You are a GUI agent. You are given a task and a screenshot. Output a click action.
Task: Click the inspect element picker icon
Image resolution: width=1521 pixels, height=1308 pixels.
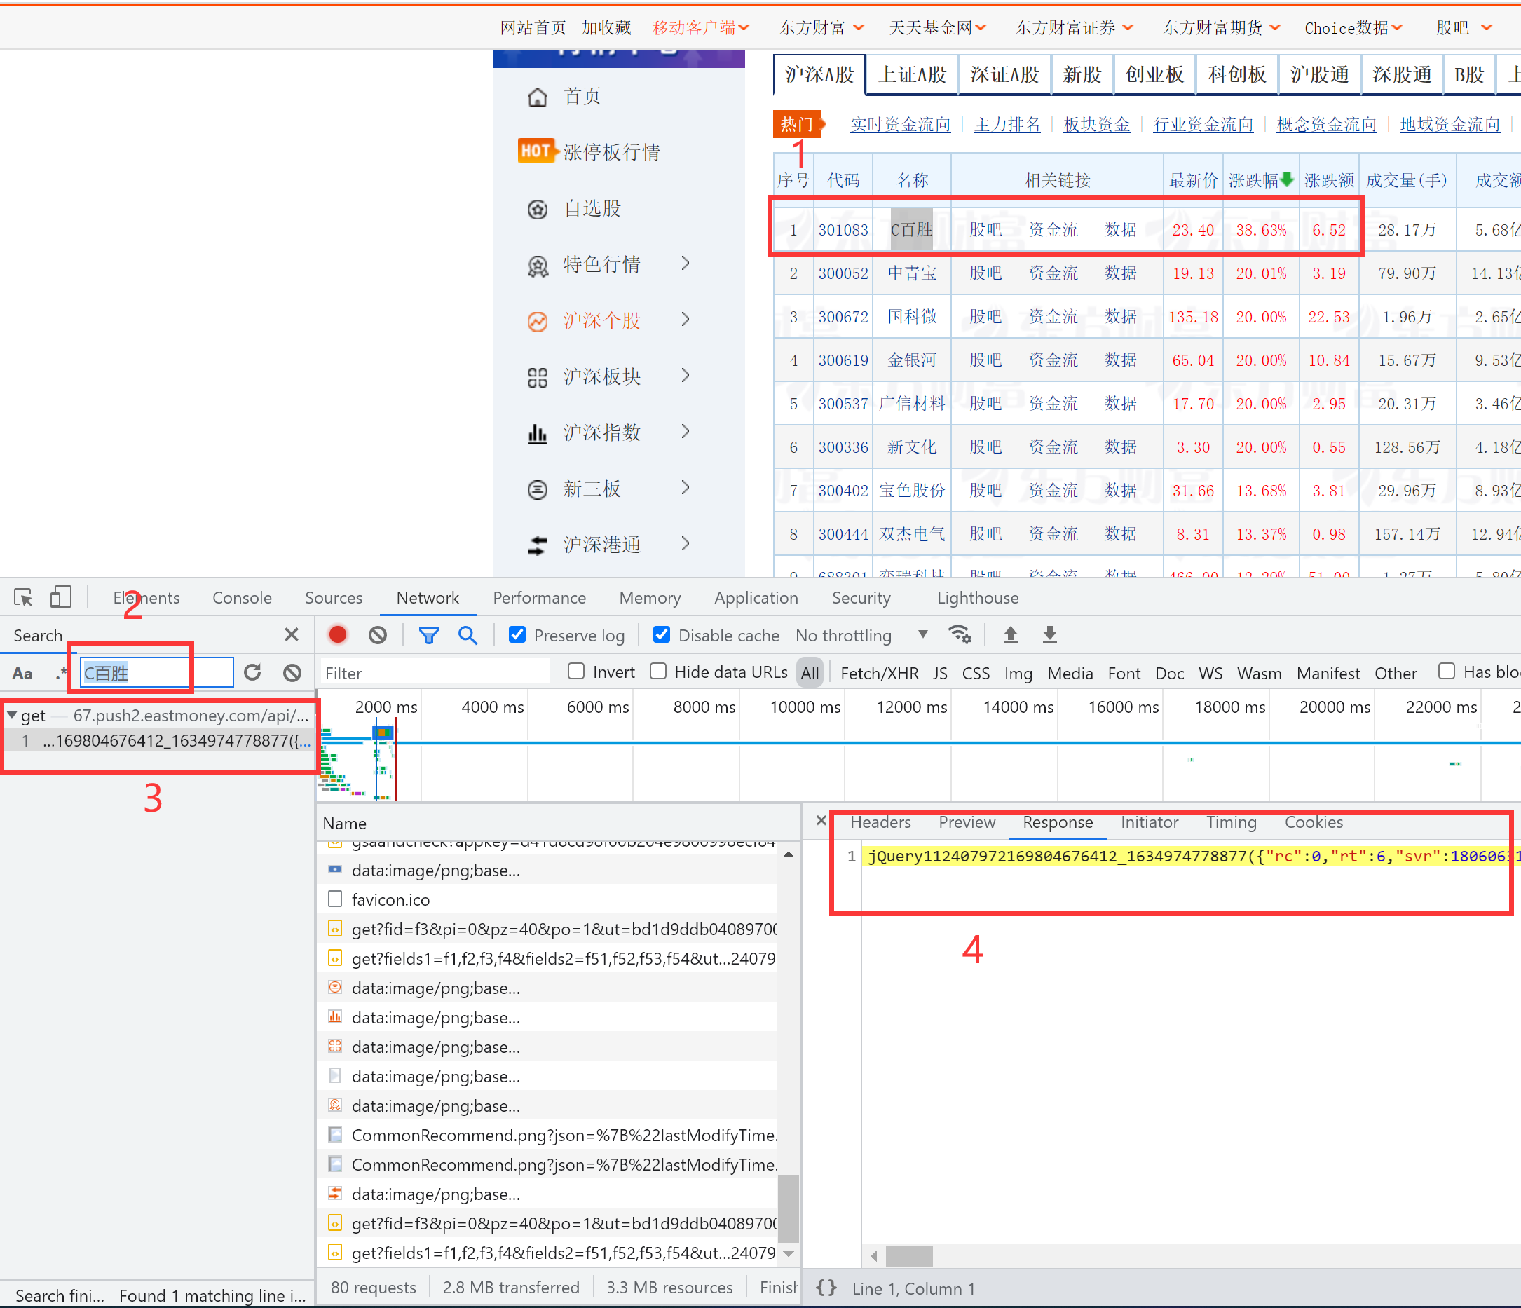pos(22,597)
